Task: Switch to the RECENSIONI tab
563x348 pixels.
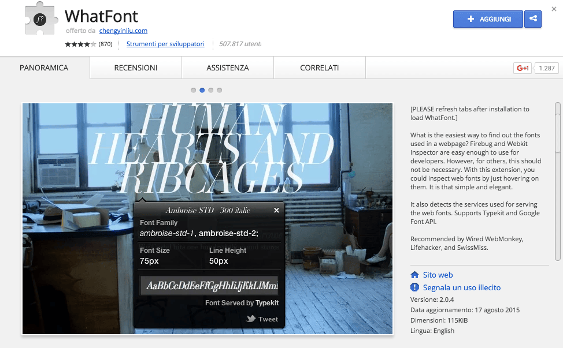Action: (135, 68)
